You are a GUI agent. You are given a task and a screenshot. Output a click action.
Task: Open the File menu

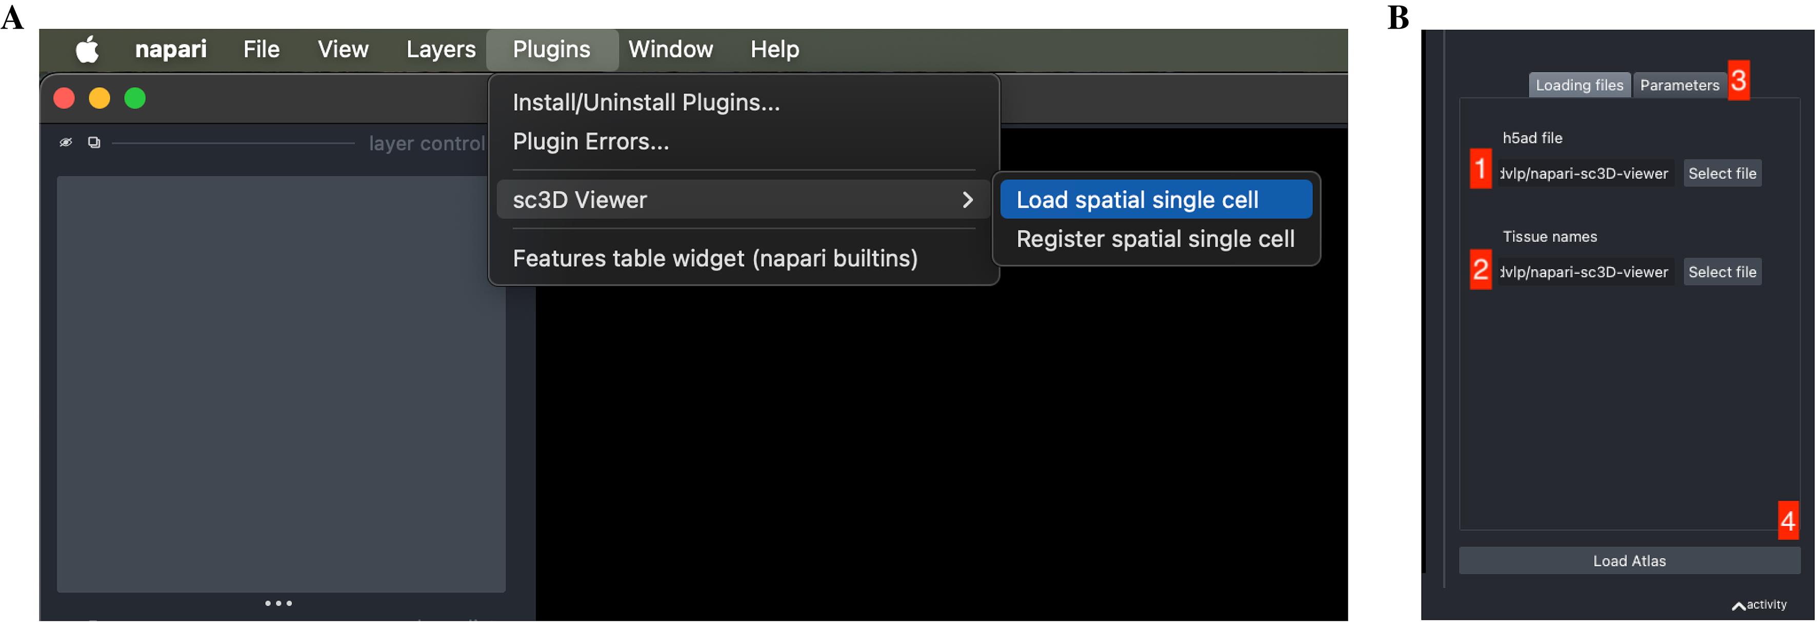(261, 49)
